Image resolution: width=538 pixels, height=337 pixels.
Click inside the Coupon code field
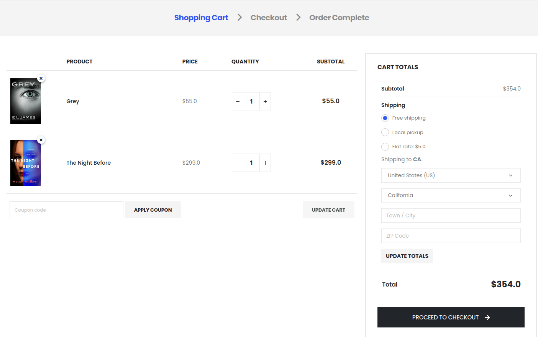tap(66, 209)
